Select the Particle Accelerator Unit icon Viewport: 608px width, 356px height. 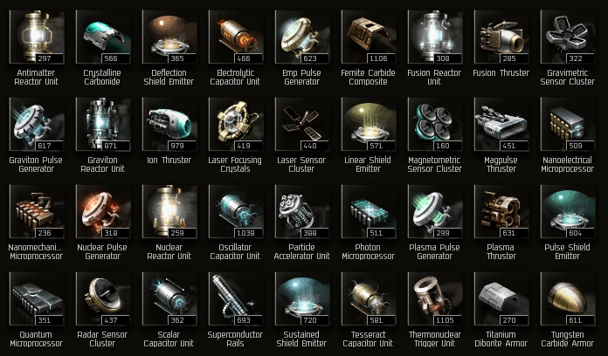pos(302,211)
